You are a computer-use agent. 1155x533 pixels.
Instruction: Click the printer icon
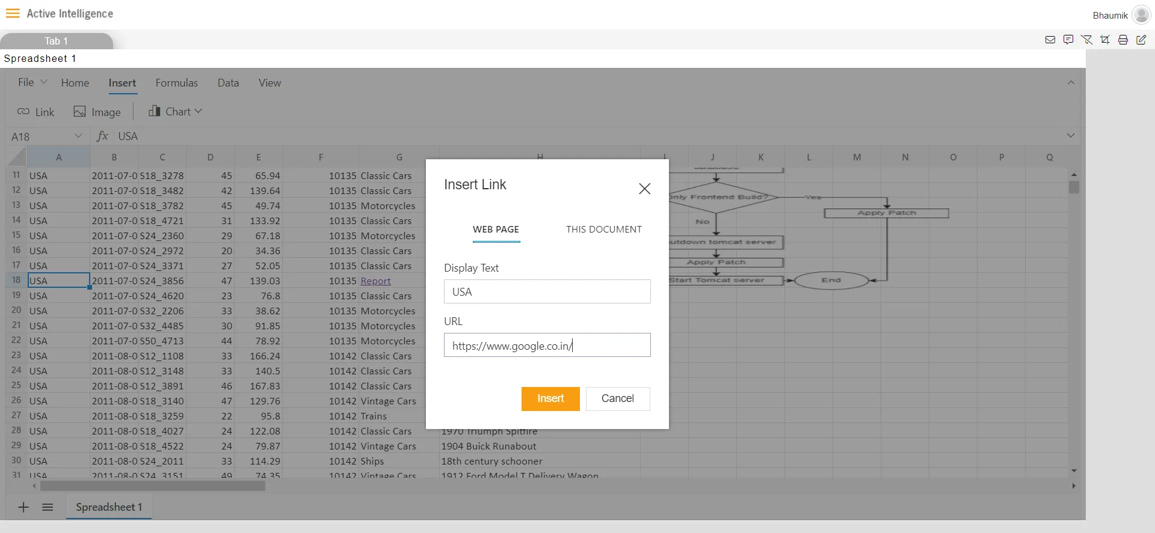pos(1123,40)
